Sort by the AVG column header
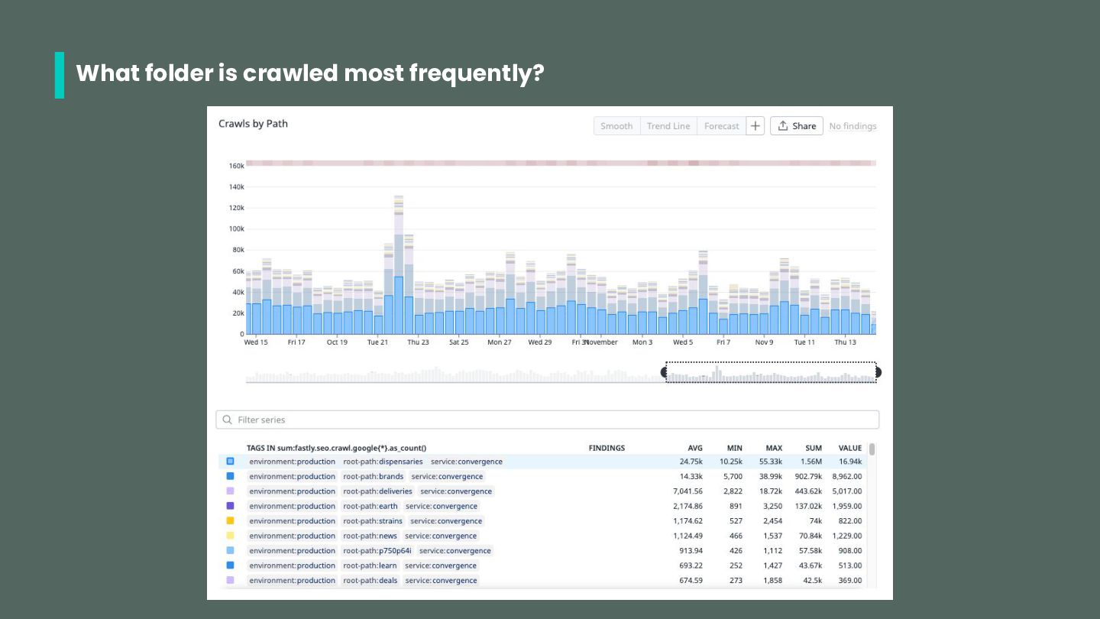Screen dimensions: 1100x619 click(x=695, y=448)
